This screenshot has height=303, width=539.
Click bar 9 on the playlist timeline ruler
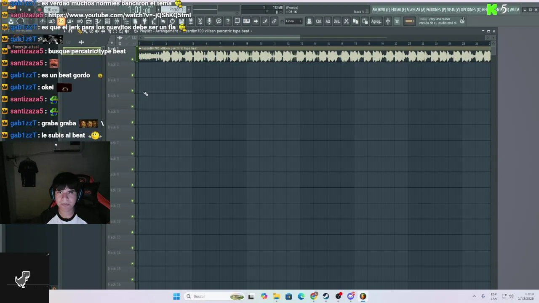pos(247,43)
